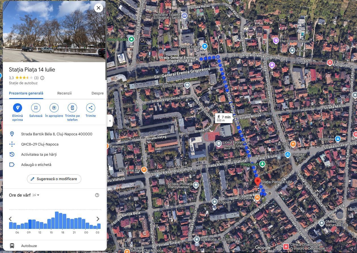The width and height of the screenshot is (357, 253).
Task: Open În apropiere nearby search
Action: [x=54, y=108]
